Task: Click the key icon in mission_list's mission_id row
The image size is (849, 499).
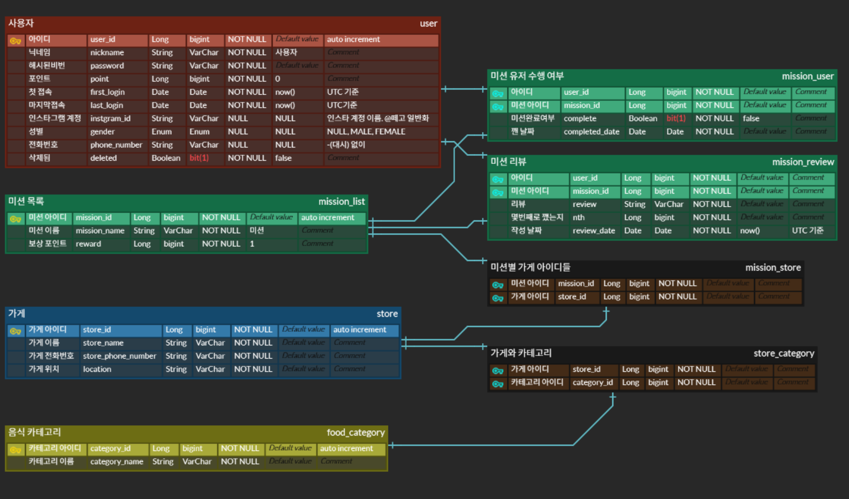Action: point(15,218)
